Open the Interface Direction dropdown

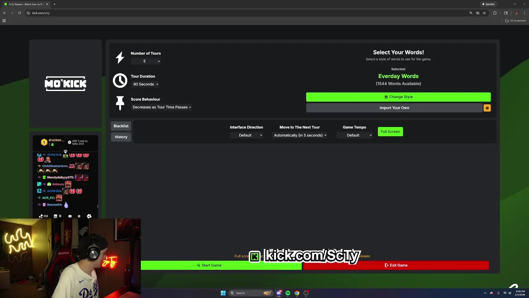click(x=246, y=135)
